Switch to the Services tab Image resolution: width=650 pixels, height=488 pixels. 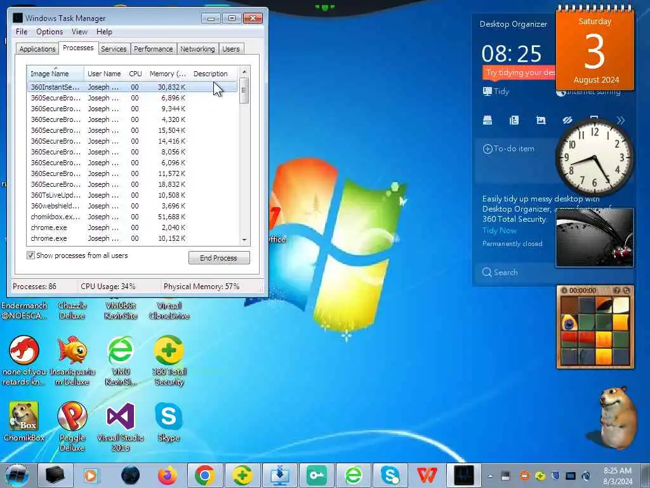114,49
